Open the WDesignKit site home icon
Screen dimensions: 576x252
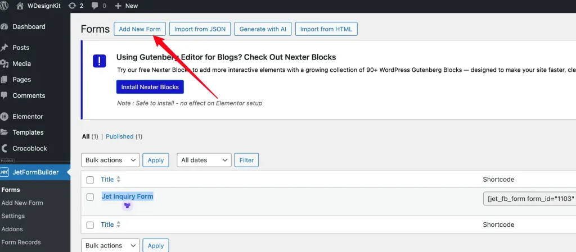click(x=20, y=6)
